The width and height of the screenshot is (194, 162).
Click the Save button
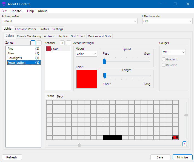pos(160,157)
